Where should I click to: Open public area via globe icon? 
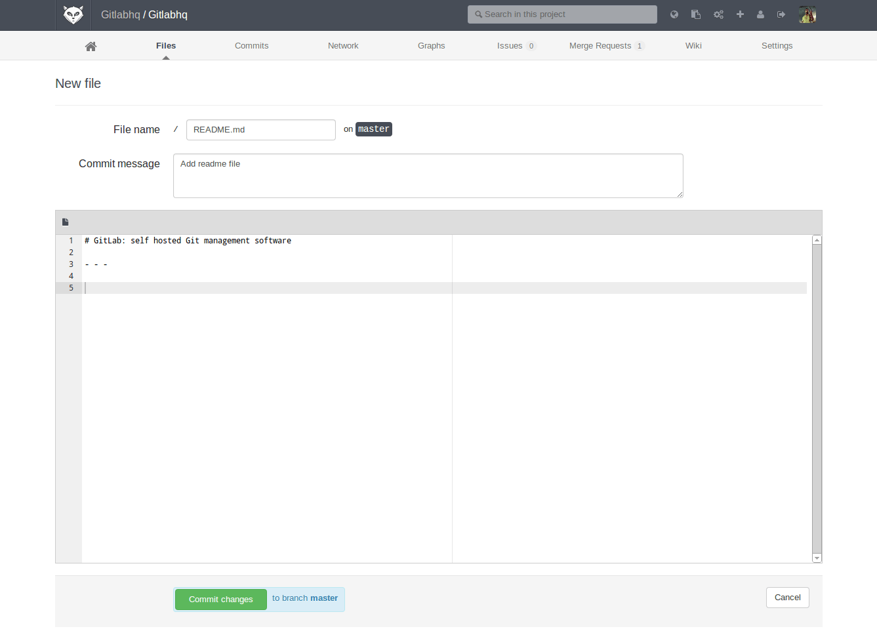(x=674, y=14)
